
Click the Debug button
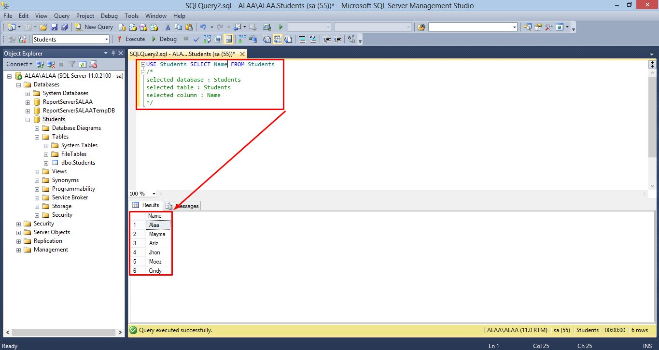click(164, 39)
